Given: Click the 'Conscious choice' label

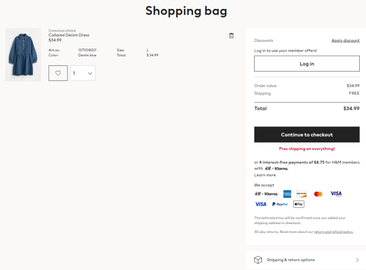Looking at the screenshot, I should (x=62, y=30).
